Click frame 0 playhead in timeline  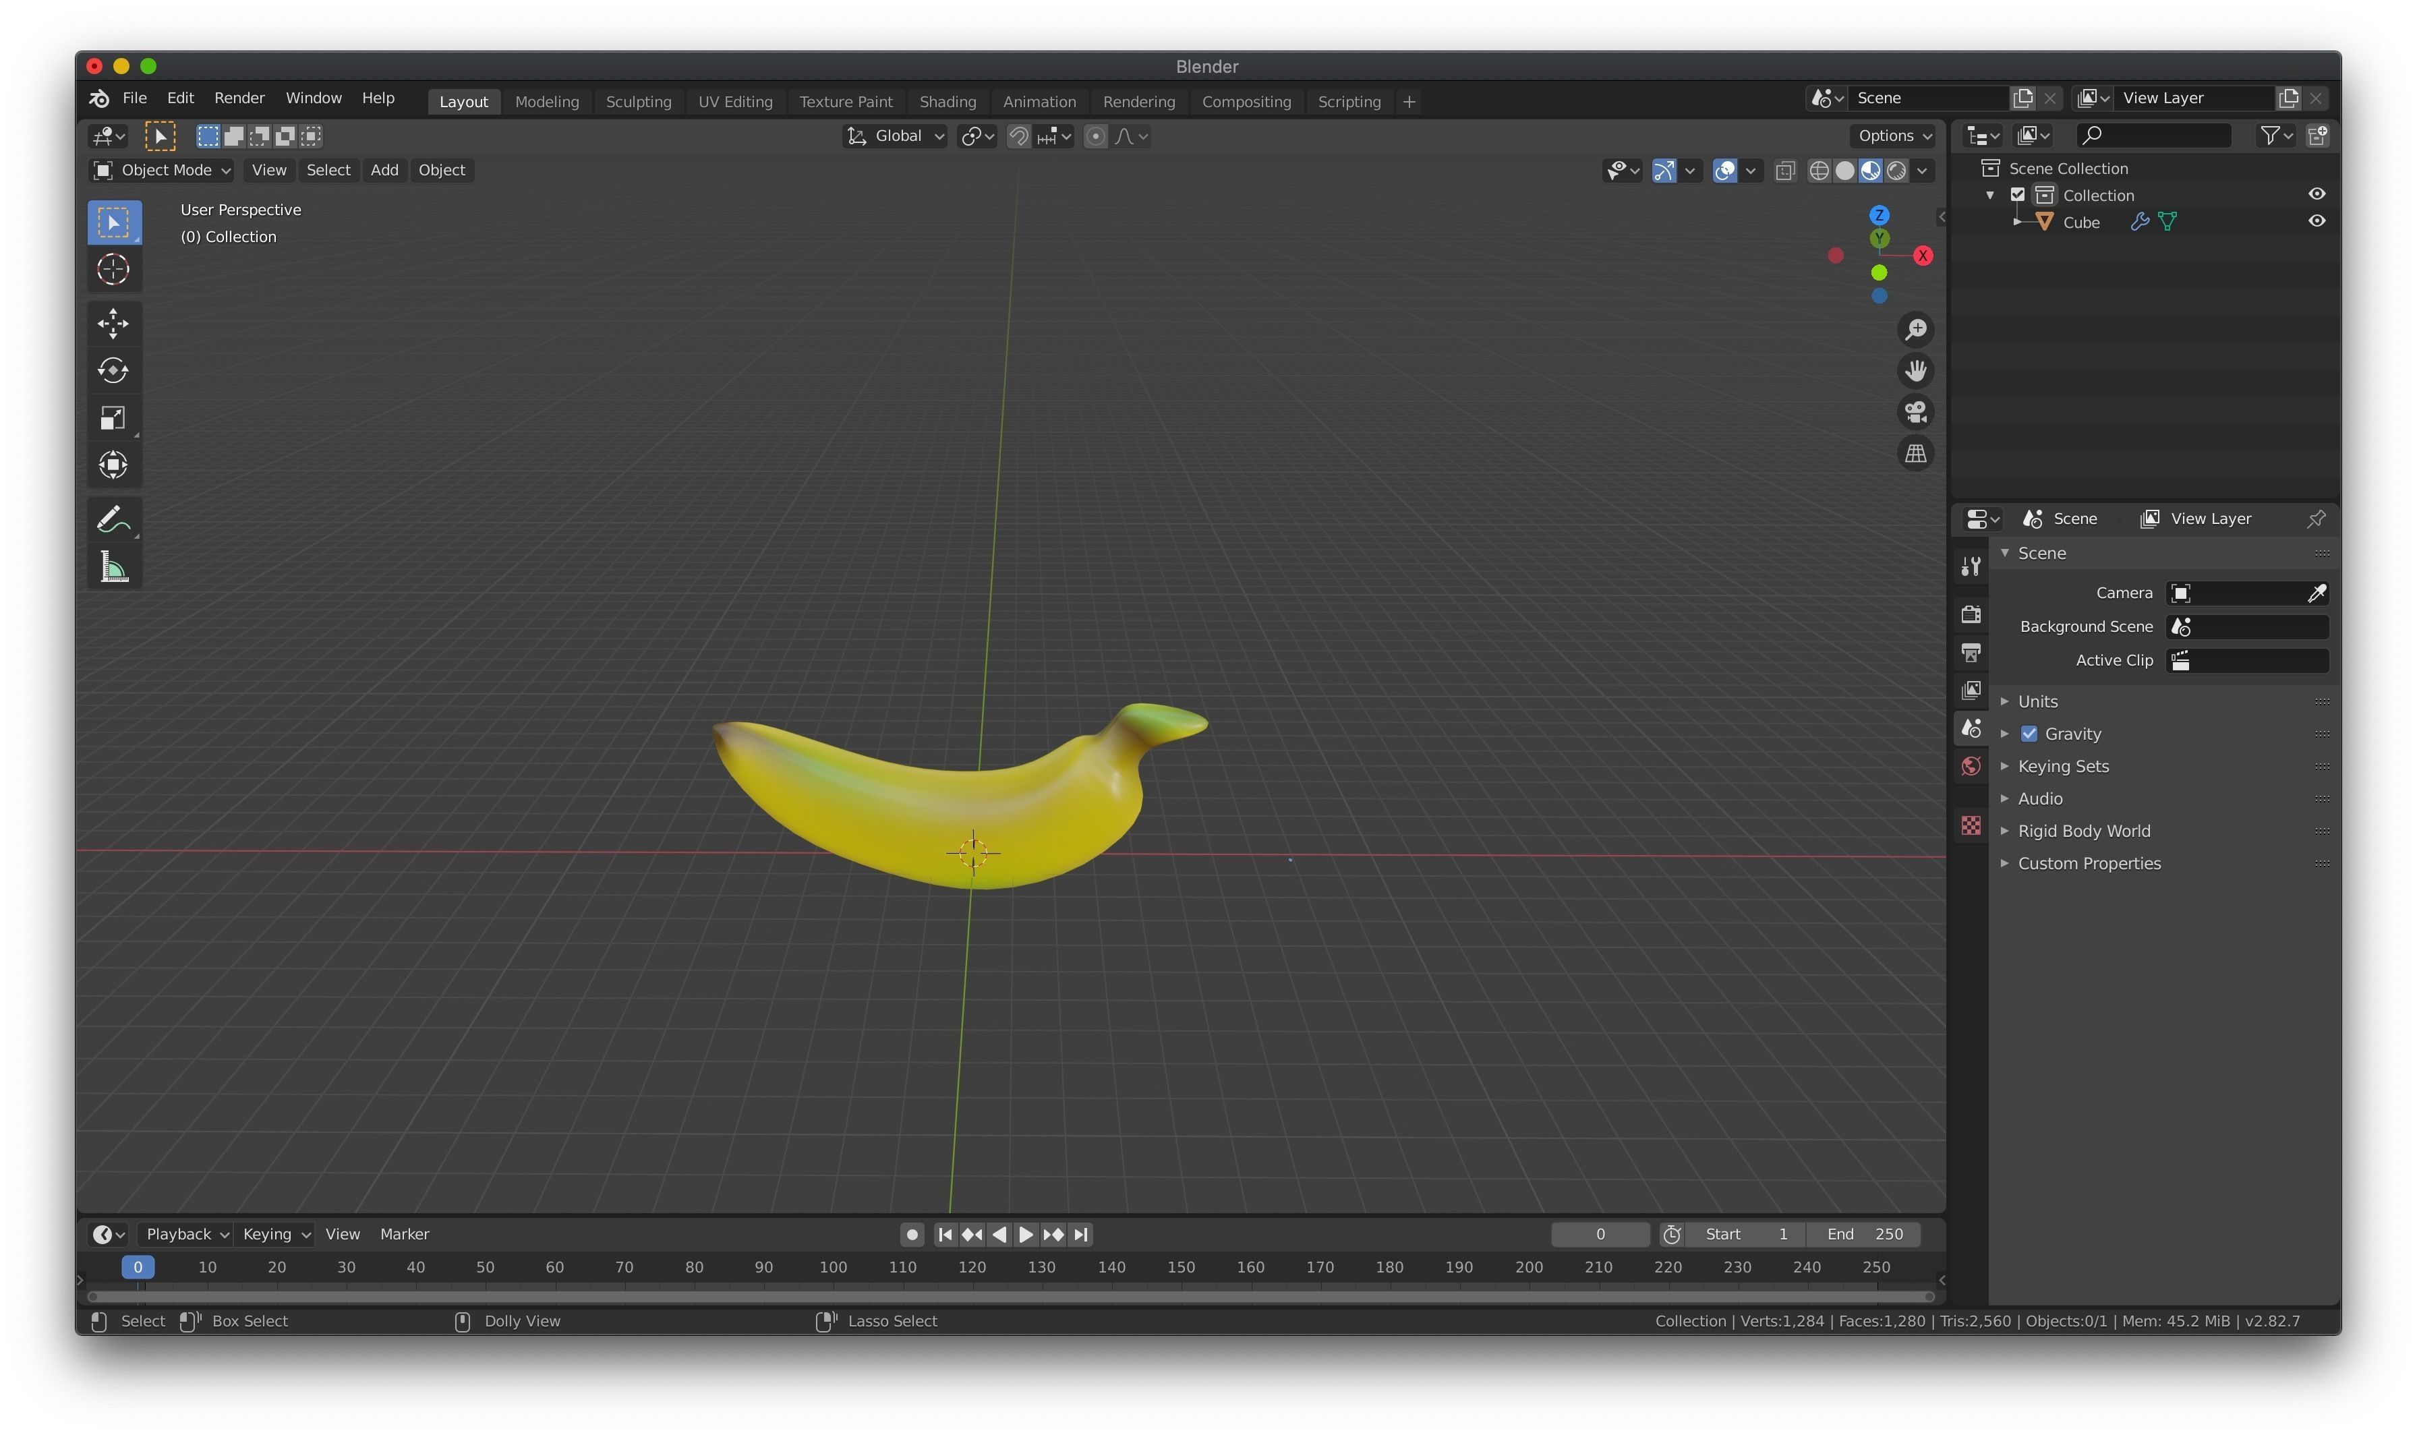[138, 1266]
